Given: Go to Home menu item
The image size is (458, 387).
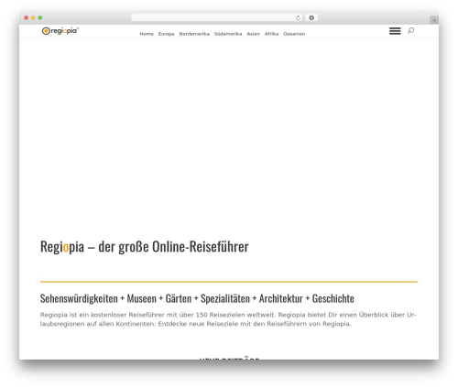Looking at the screenshot, I should pyautogui.click(x=147, y=34).
